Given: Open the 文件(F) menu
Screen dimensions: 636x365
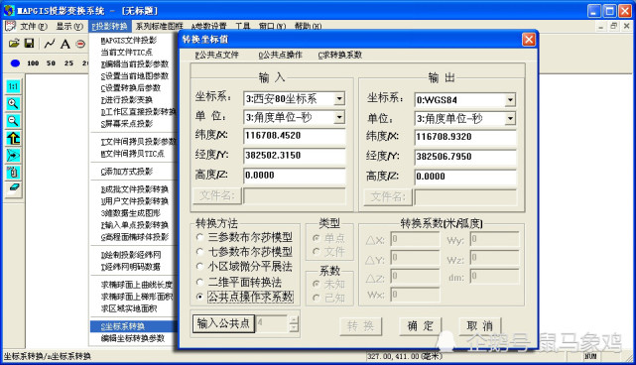Looking at the screenshot, I should pyautogui.click(x=34, y=27).
